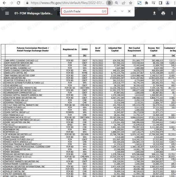Screen dimensions: 176x177
Task: Select row 'ETRADE FUTURES LLC'
Action: (89, 107)
